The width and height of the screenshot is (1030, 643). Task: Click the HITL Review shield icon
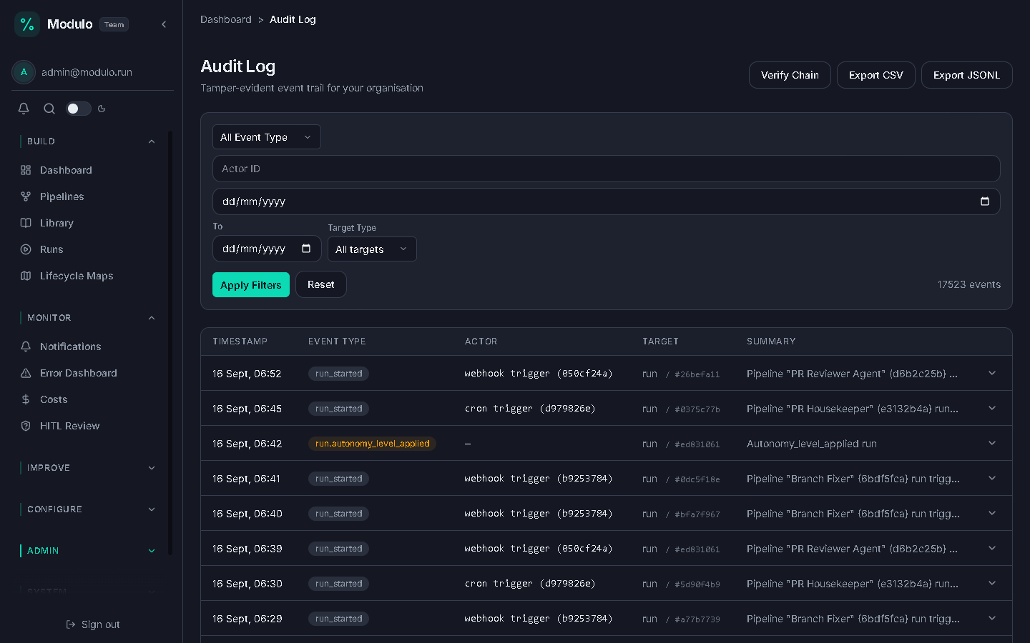point(26,426)
